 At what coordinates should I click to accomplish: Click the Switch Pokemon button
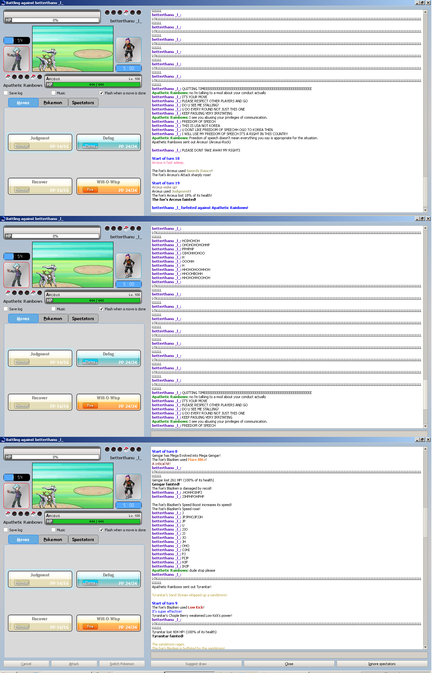(x=122, y=664)
